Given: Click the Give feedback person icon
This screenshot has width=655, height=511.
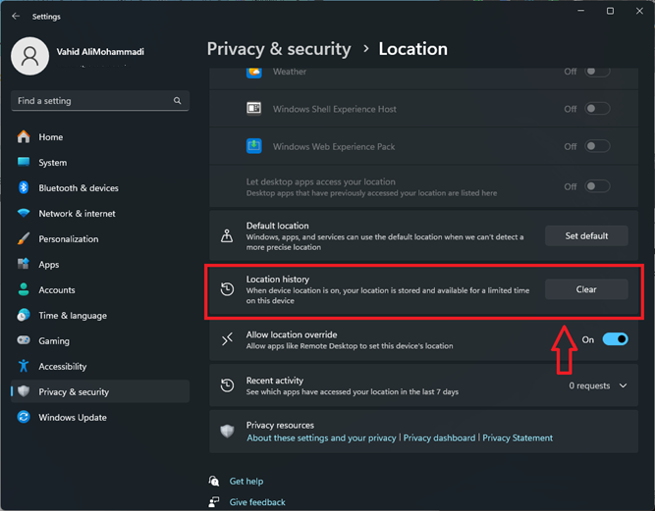Looking at the screenshot, I should (214, 502).
